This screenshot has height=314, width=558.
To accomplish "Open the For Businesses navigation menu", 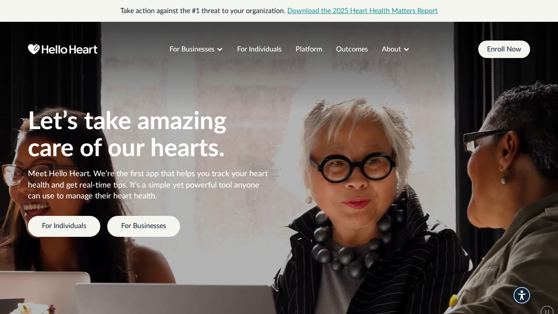I will pos(196,49).
